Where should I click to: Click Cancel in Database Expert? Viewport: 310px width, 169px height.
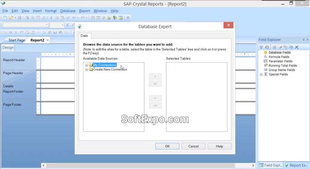pos(193,146)
